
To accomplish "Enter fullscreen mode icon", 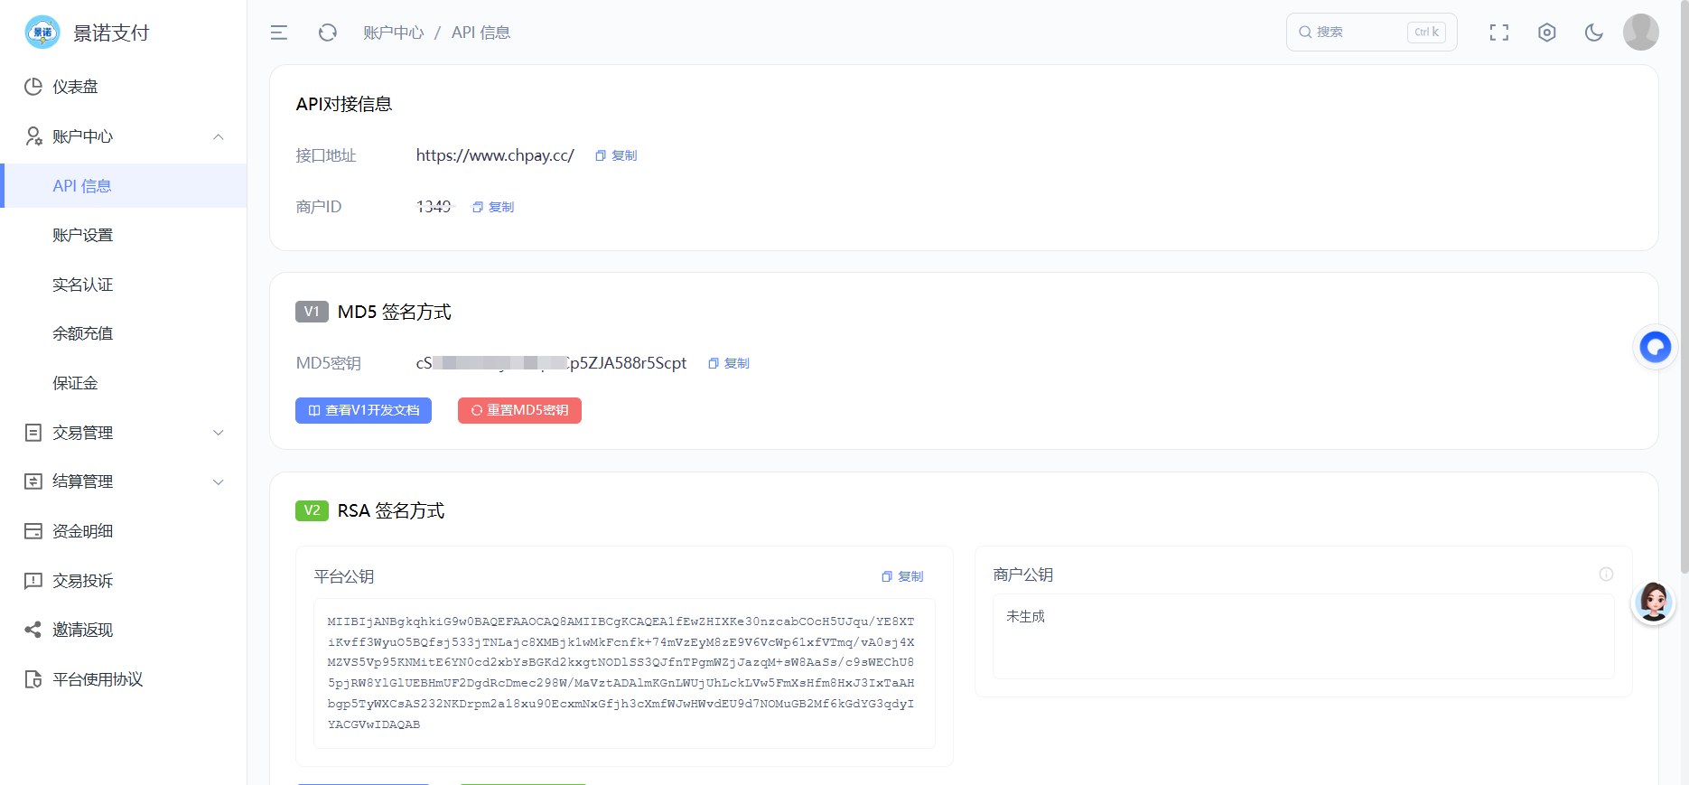I will coord(1499,33).
